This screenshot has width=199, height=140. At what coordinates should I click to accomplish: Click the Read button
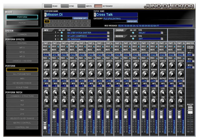pyautogui.click(x=48, y=6)
